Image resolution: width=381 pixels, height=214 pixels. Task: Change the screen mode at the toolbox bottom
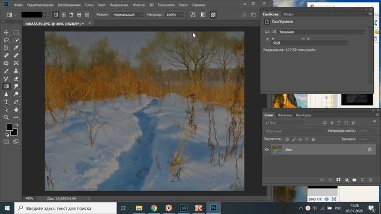coord(16,141)
